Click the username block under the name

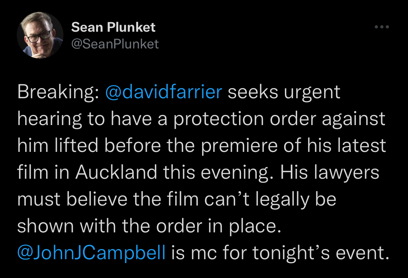pyautogui.click(x=115, y=44)
